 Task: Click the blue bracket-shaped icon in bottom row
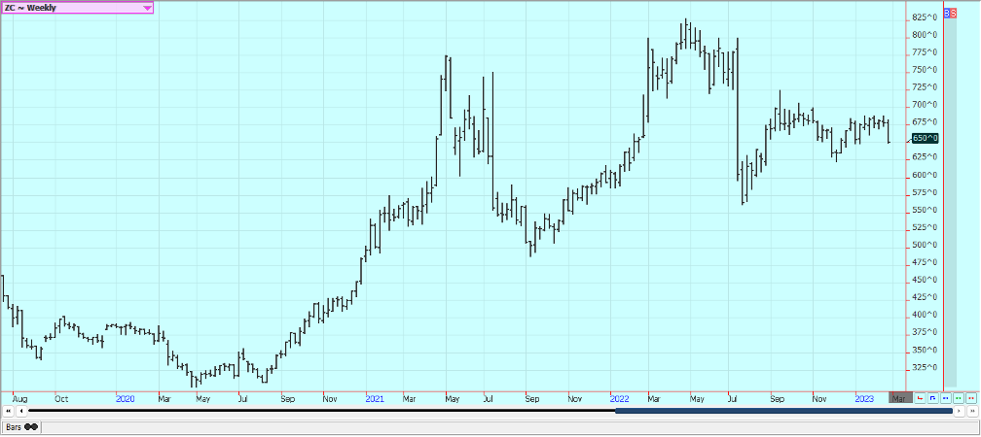pyautogui.click(x=932, y=398)
